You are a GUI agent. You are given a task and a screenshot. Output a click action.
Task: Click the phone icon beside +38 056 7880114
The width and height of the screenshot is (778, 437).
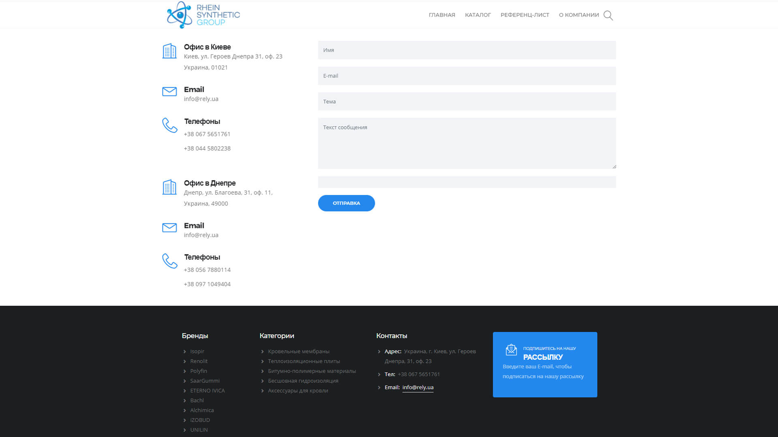point(170,261)
